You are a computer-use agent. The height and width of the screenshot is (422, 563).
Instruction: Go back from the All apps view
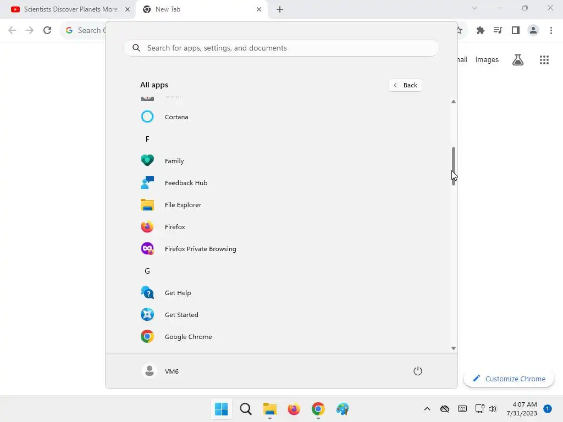click(x=405, y=85)
